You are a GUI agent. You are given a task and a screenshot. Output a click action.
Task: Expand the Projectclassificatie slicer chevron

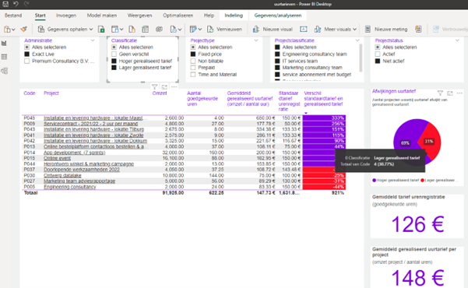click(357, 40)
